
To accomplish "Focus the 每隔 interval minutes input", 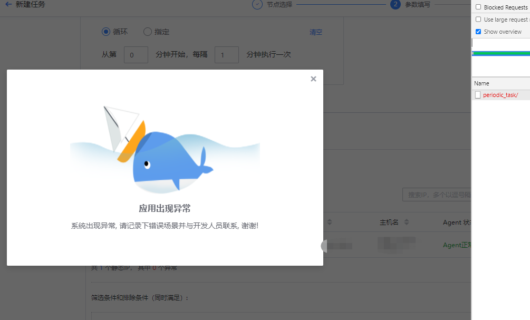I will (x=226, y=55).
